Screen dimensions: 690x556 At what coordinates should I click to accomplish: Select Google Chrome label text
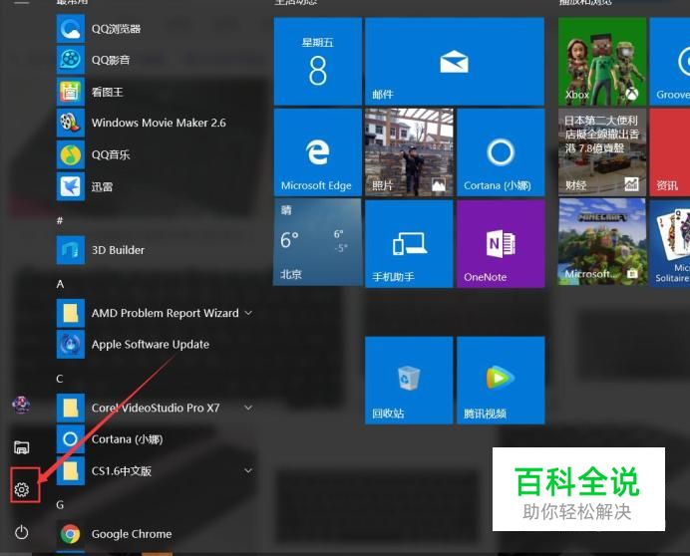(132, 534)
